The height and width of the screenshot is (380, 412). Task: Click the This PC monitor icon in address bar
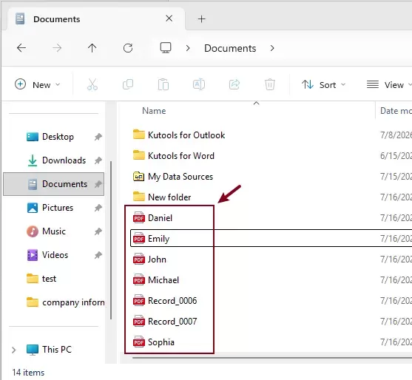click(166, 48)
